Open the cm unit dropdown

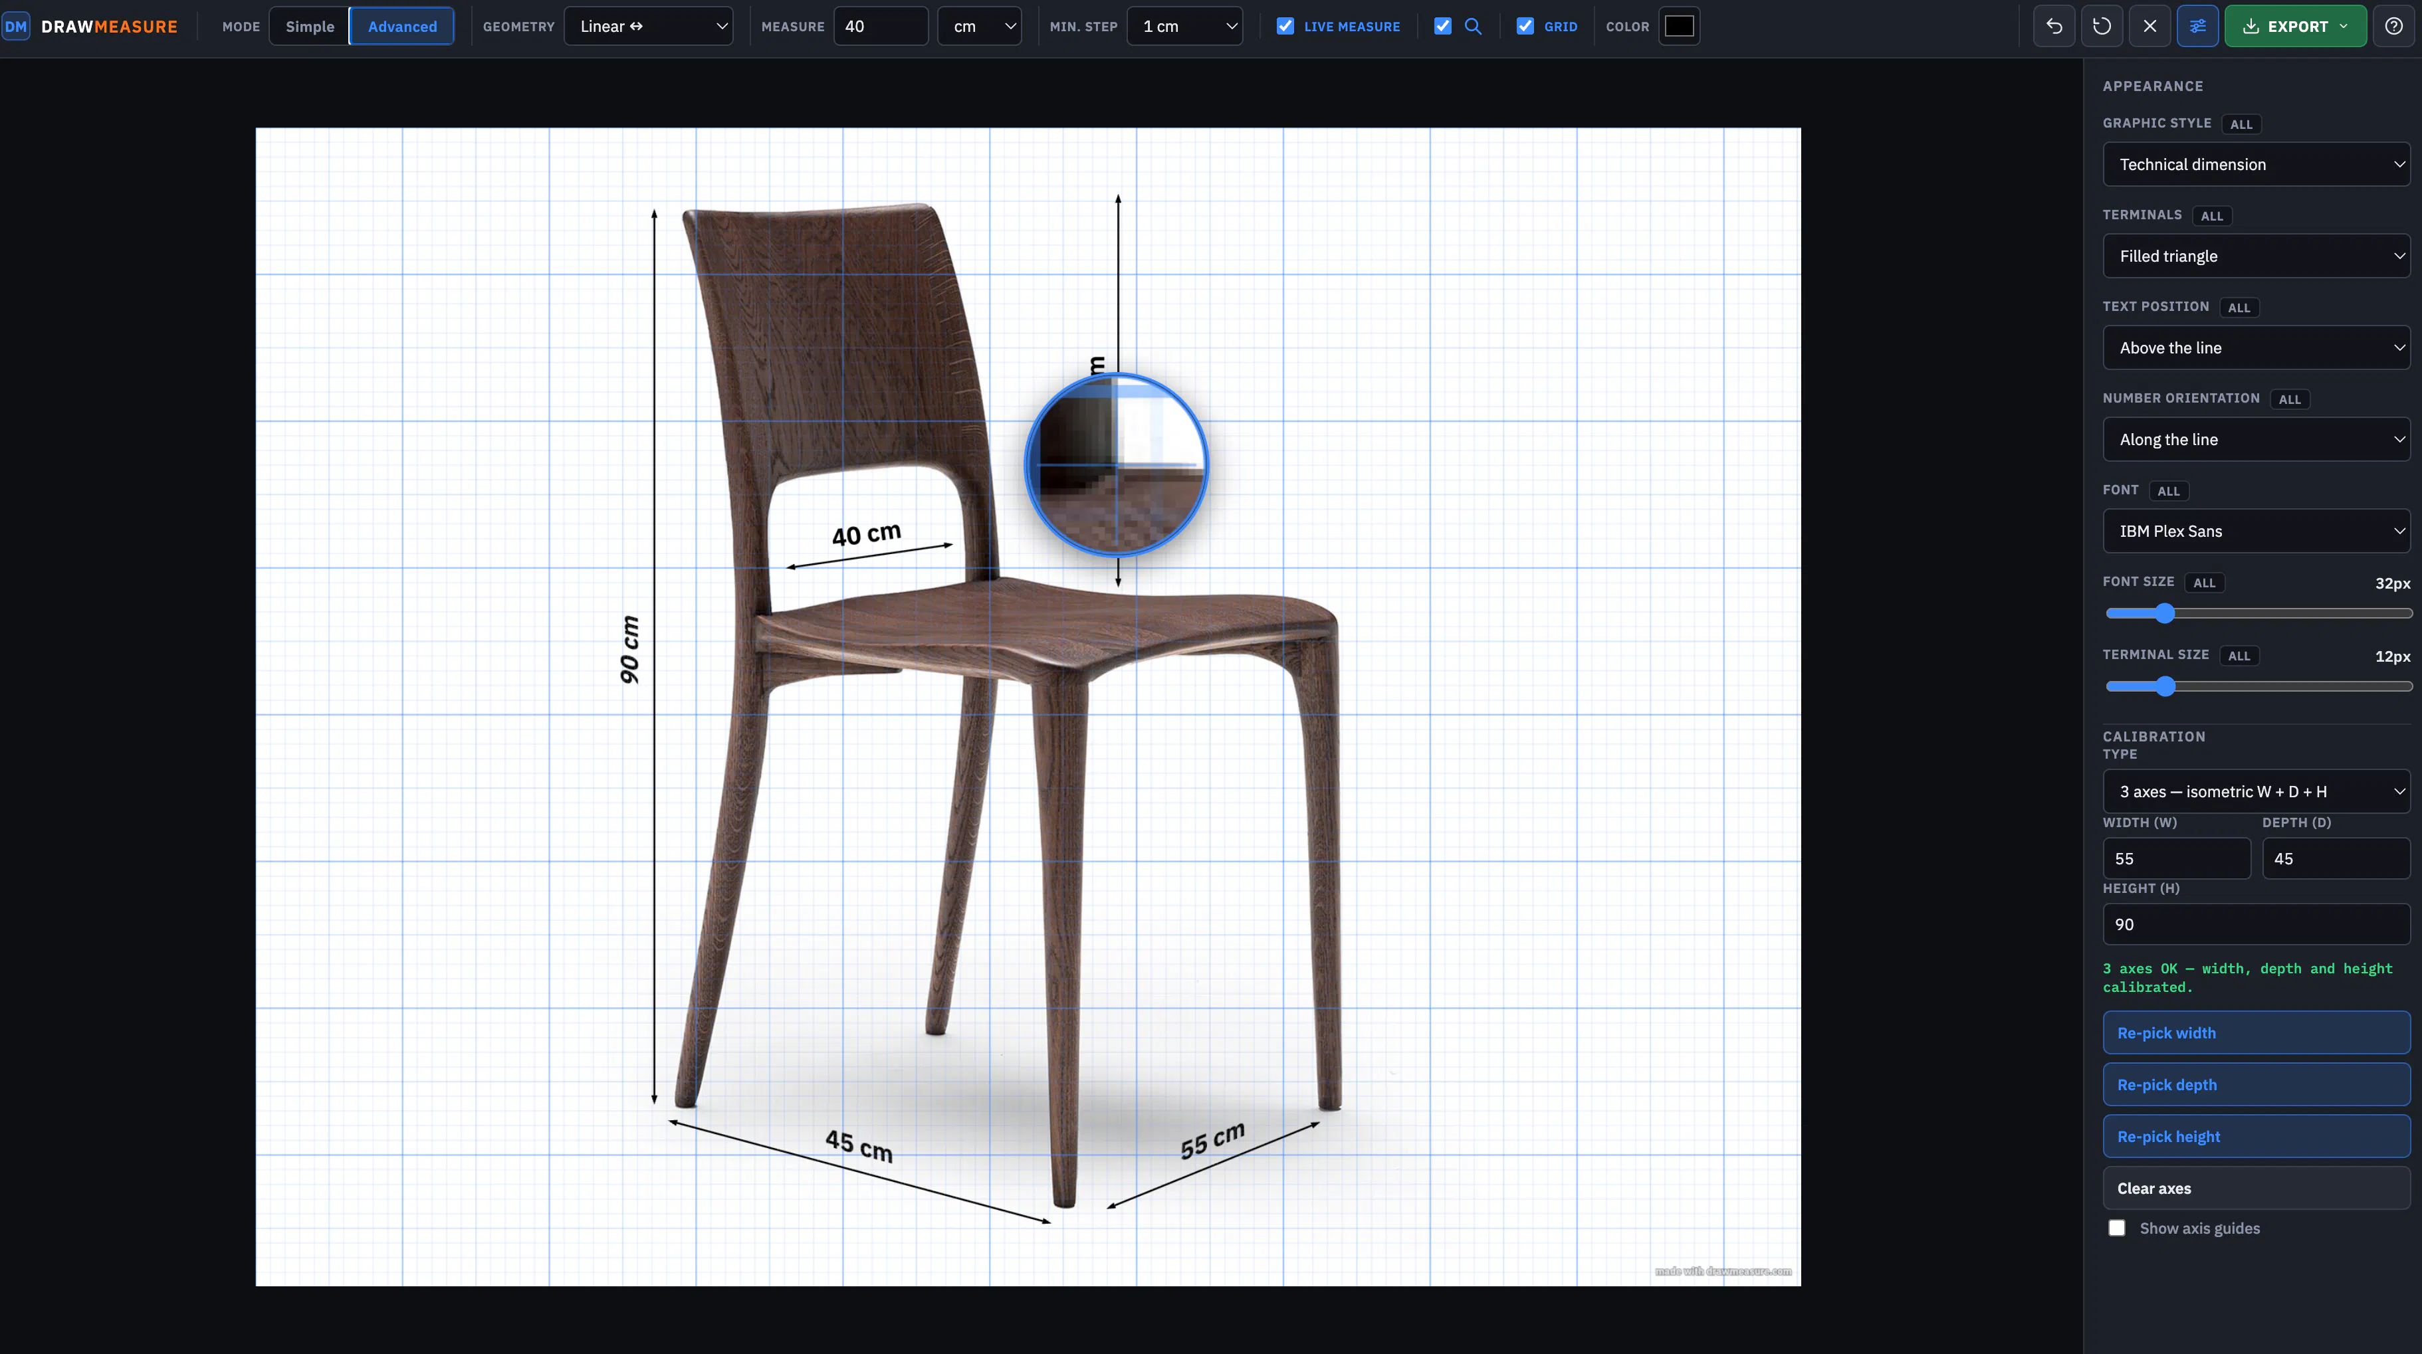980,27
